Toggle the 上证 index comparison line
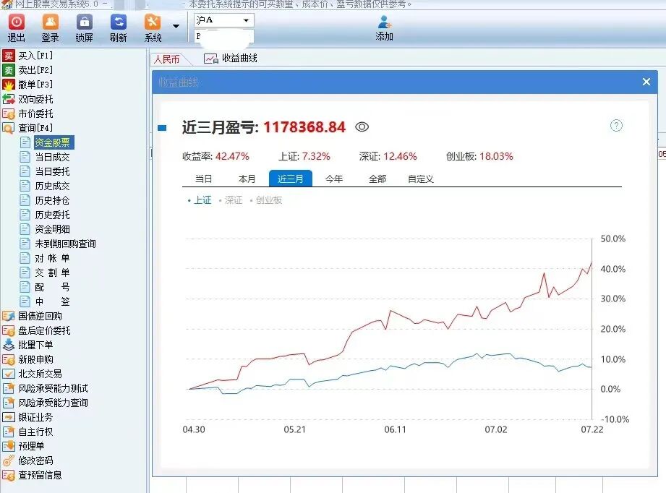 pyautogui.click(x=199, y=200)
